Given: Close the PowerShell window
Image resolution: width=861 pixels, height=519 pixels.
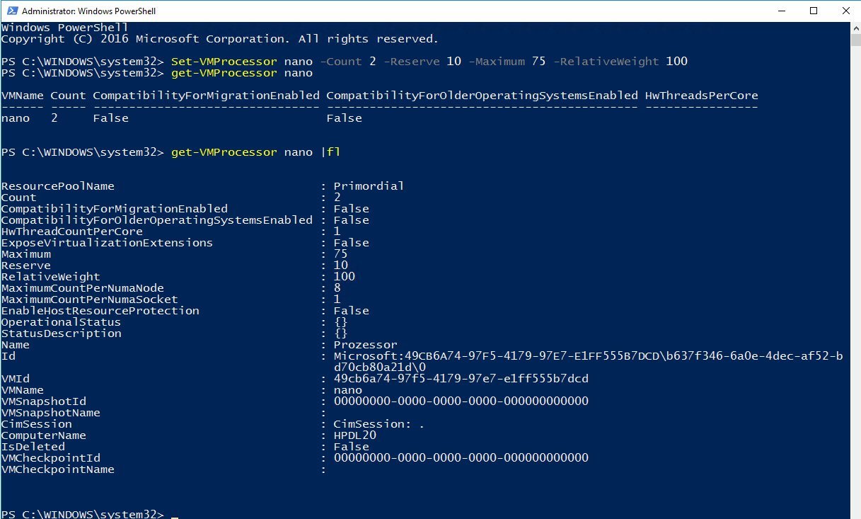Looking at the screenshot, I should pyautogui.click(x=845, y=11).
